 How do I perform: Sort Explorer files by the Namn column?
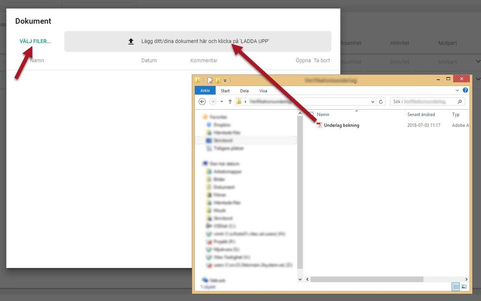tap(323, 114)
